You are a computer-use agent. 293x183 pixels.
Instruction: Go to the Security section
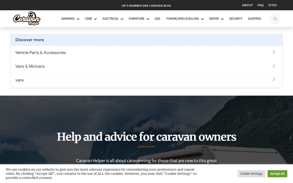click(x=236, y=19)
